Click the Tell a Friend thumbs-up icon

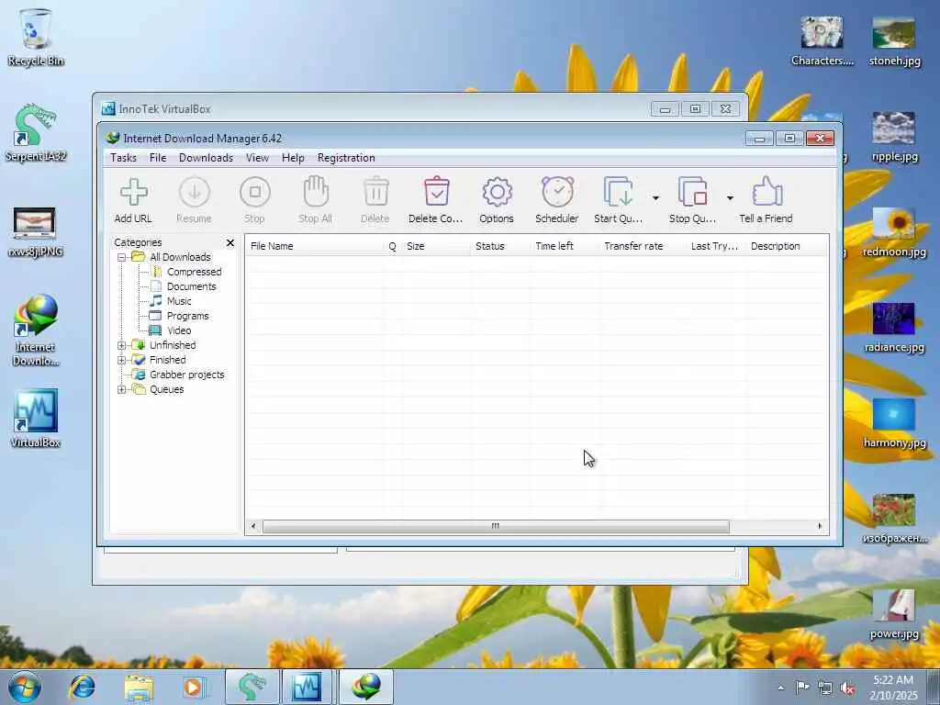(x=767, y=192)
